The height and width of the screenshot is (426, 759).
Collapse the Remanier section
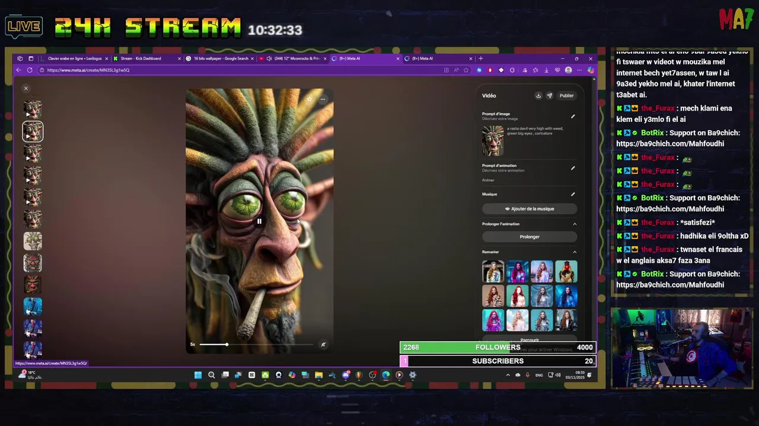pyautogui.click(x=574, y=252)
